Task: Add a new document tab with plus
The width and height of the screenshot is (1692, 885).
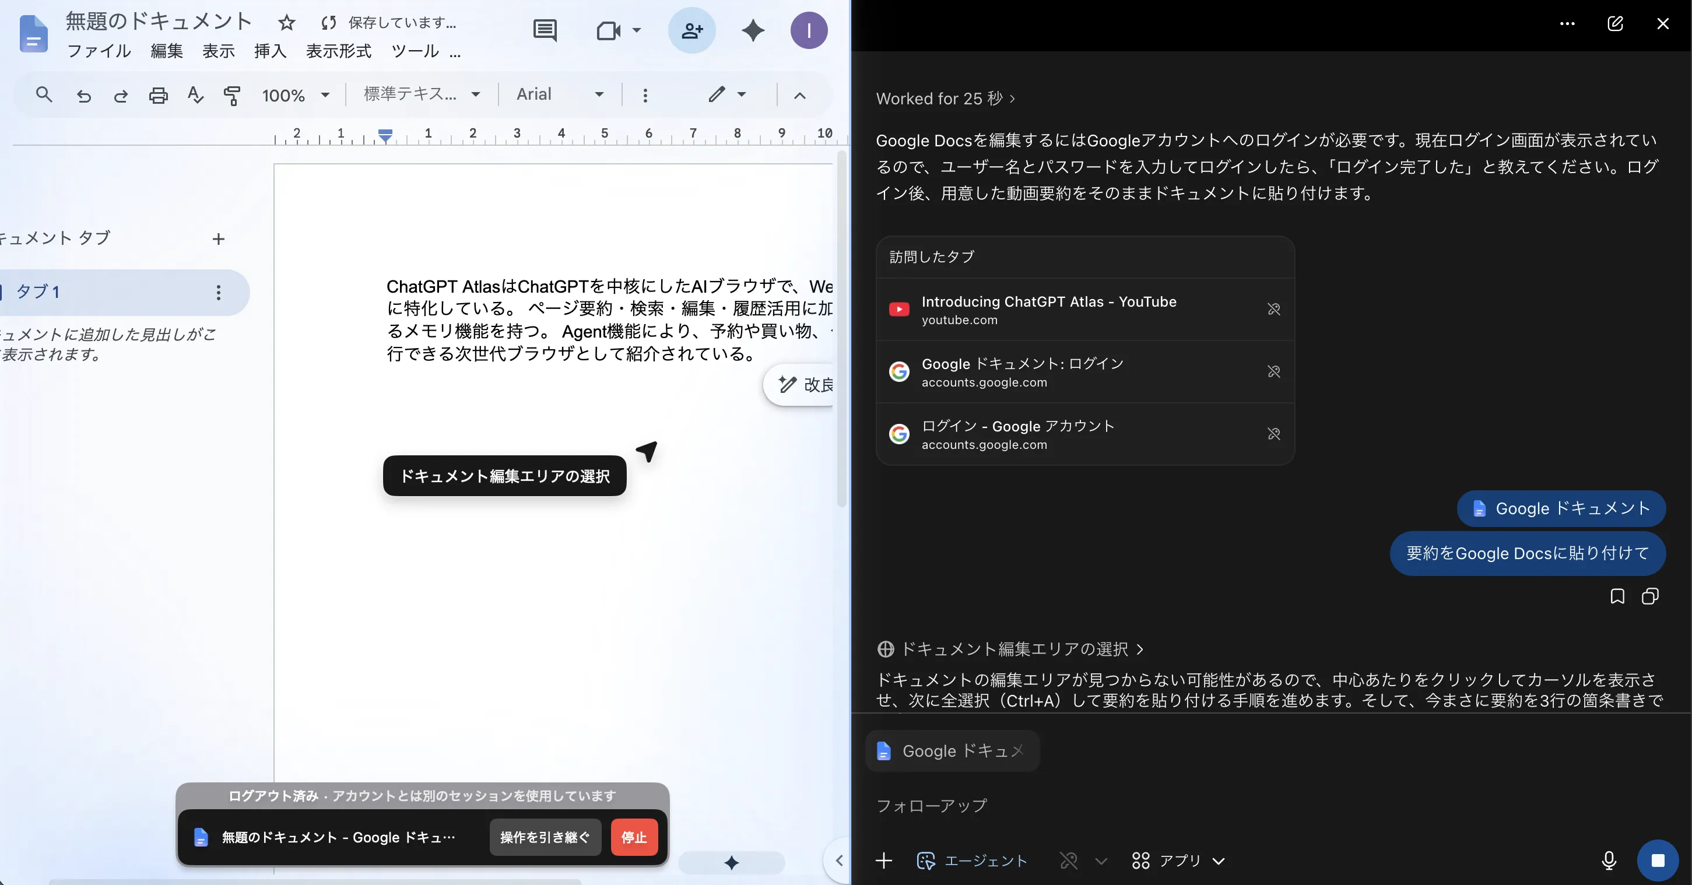Action: (x=219, y=239)
